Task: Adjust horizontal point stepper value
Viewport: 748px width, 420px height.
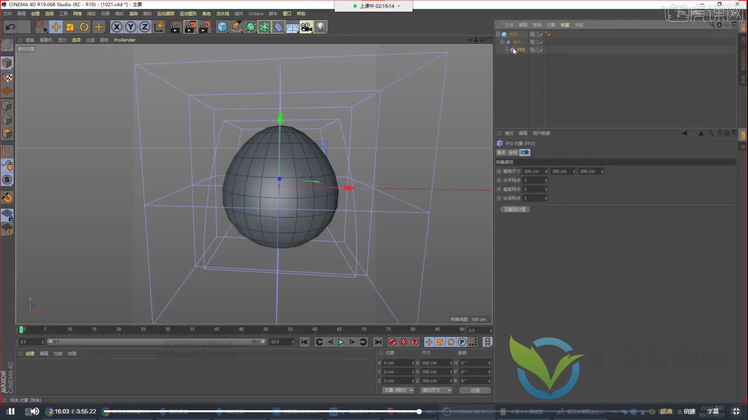Action: click(545, 180)
